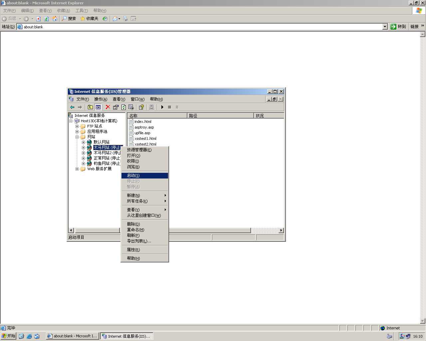Expand the 正常网站 node
This screenshot has height=341, width=426.
84,158
